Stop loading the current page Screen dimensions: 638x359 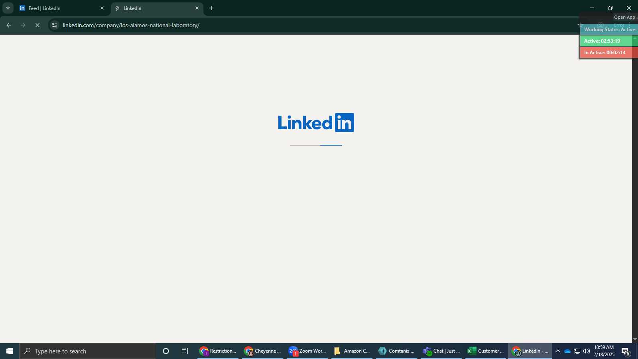(x=37, y=25)
